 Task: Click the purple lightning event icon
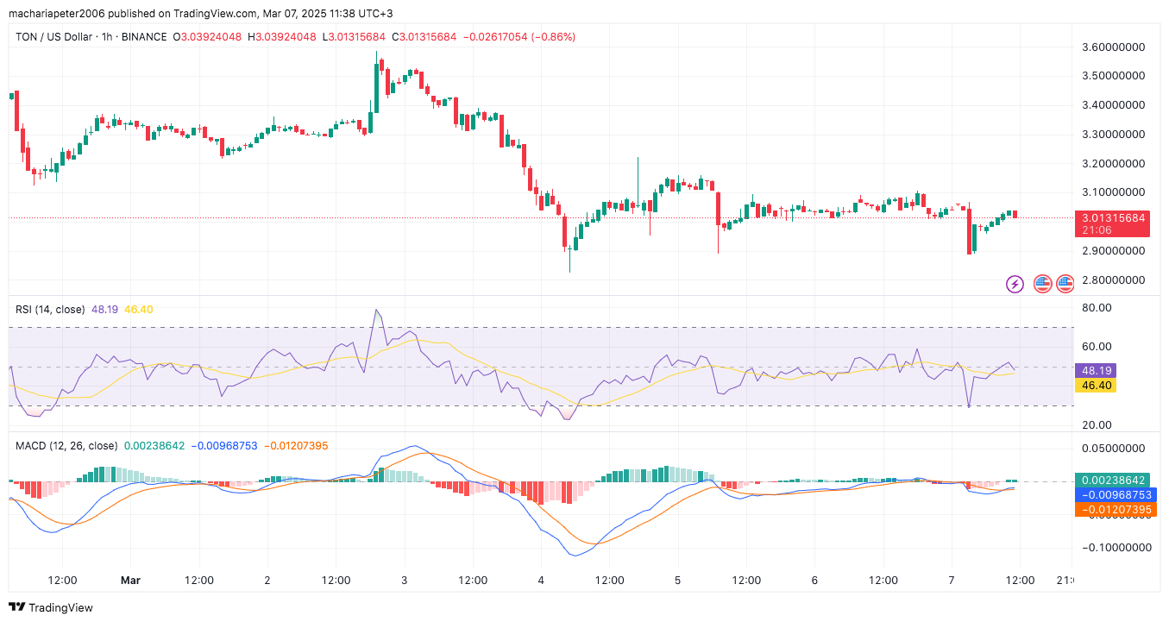point(1015,283)
